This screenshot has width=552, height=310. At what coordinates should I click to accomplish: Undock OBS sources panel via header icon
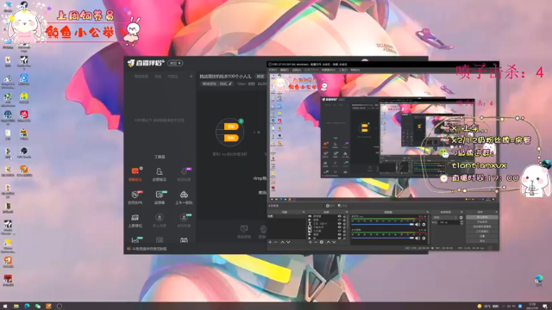click(x=347, y=212)
